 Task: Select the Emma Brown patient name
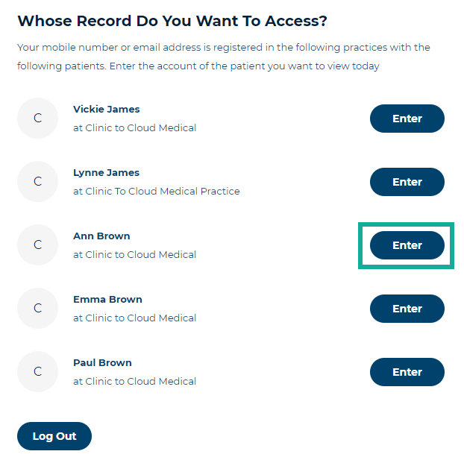pyautogui.click(x=107, y=300)
